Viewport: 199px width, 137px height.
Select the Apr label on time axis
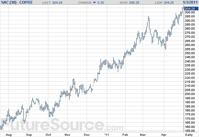[x=164, y=135]
